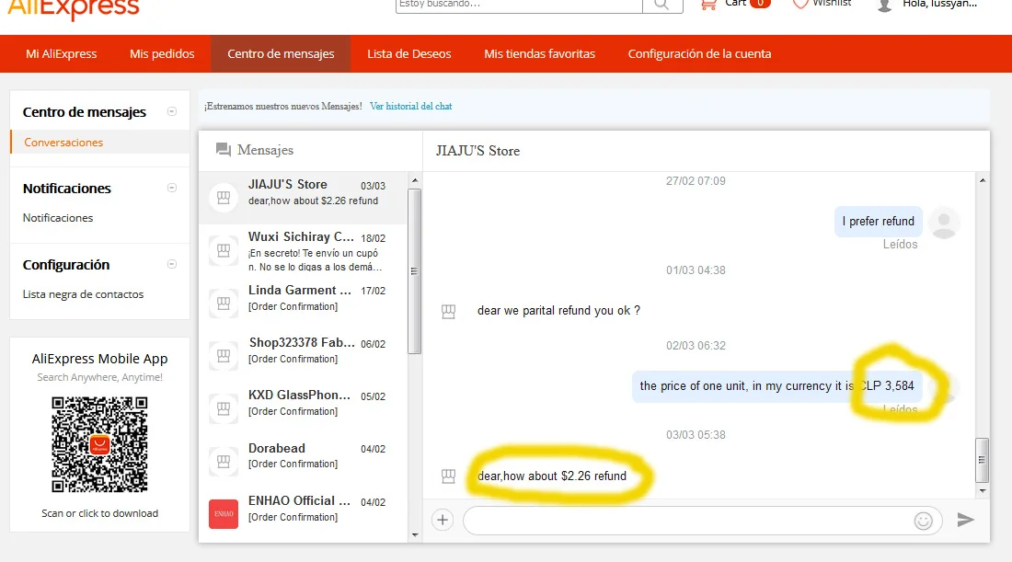This screenshot has width=1012, height=562.
Task: Click conversation list scroll up arrow
Action: (x=415, y=180)
